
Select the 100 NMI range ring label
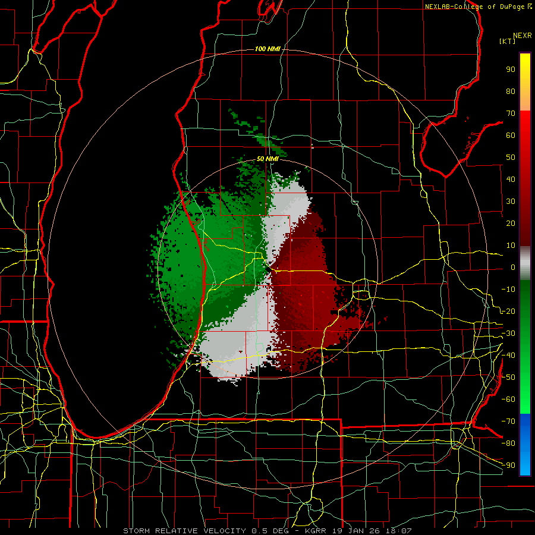point(267,49)
